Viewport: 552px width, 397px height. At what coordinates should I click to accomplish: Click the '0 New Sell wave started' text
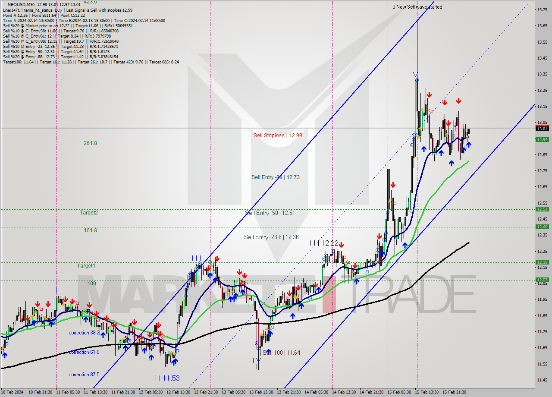coord(417,7)
